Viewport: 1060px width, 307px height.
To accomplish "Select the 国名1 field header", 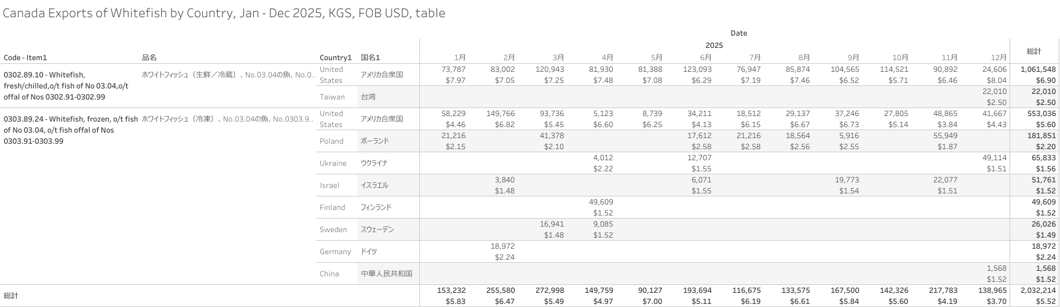I will coord(370,58).
